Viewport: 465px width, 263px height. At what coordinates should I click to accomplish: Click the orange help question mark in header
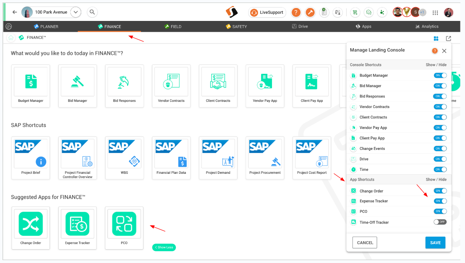coord(296,13)
